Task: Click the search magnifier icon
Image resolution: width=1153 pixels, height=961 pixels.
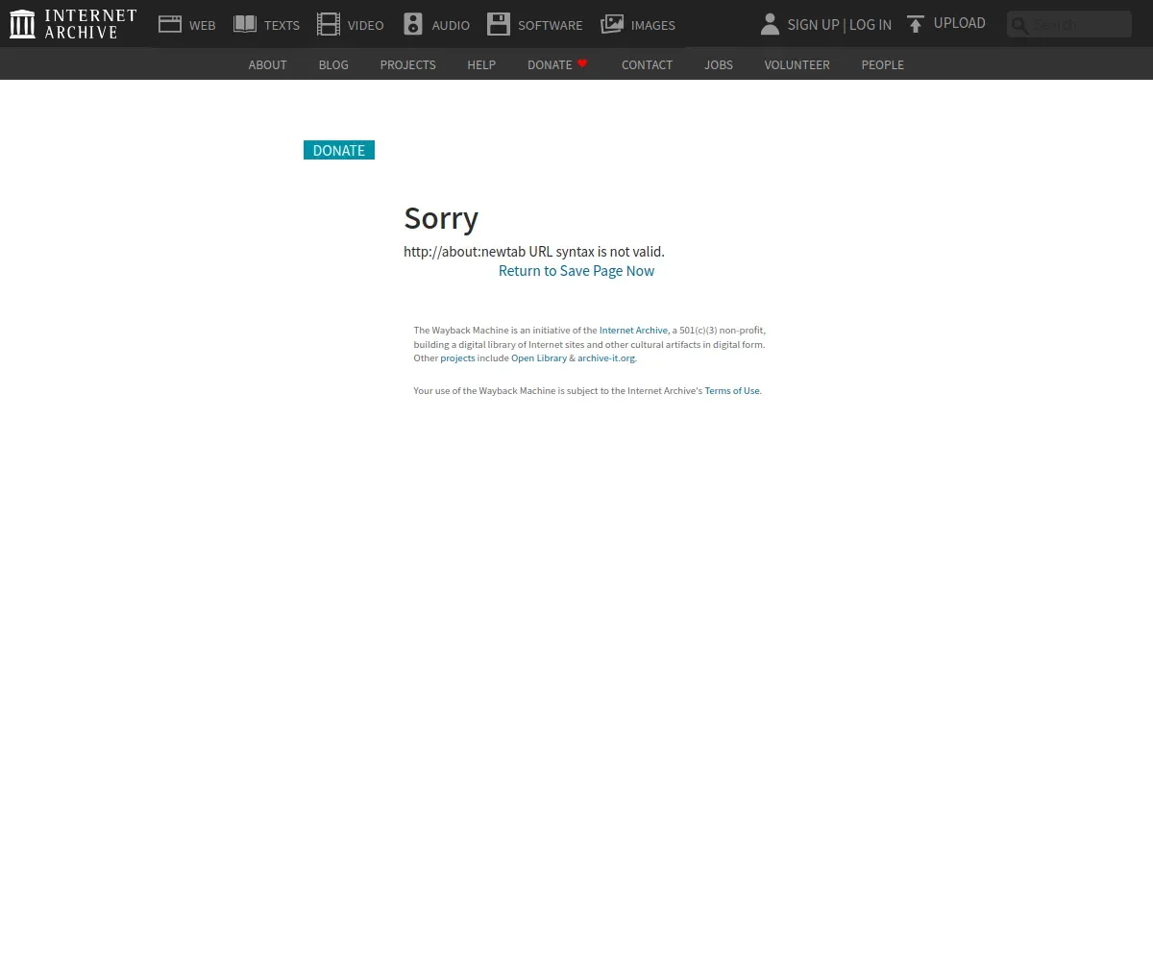Action: point(1019,25)
